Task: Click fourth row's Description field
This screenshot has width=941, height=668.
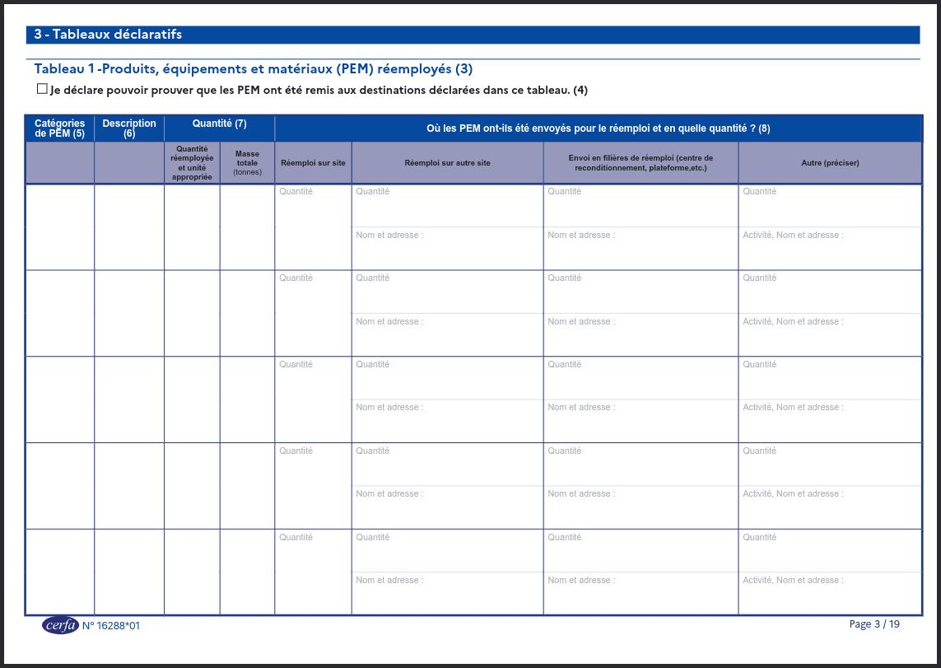Action: 129,486
